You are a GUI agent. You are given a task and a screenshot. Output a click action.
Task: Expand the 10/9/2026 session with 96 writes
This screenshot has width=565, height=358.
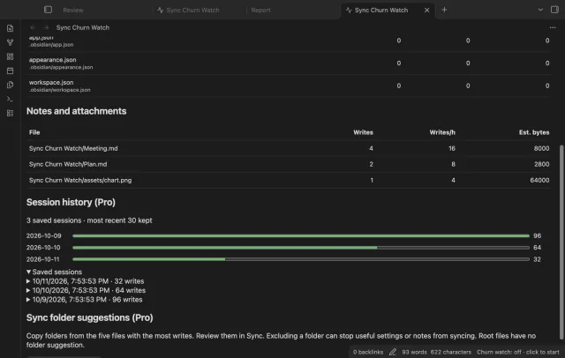85,300
